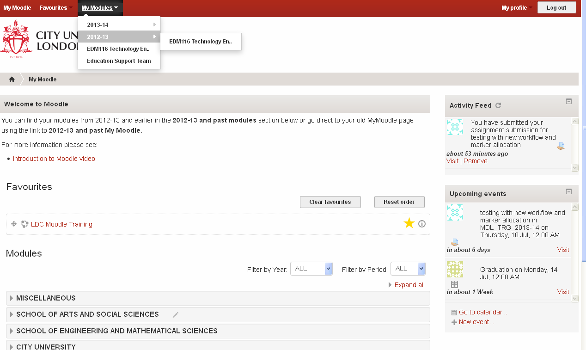This screenshot has width=586, height=350.
Task: Click Visit link for Graduation event
Action: pos(563,292)
